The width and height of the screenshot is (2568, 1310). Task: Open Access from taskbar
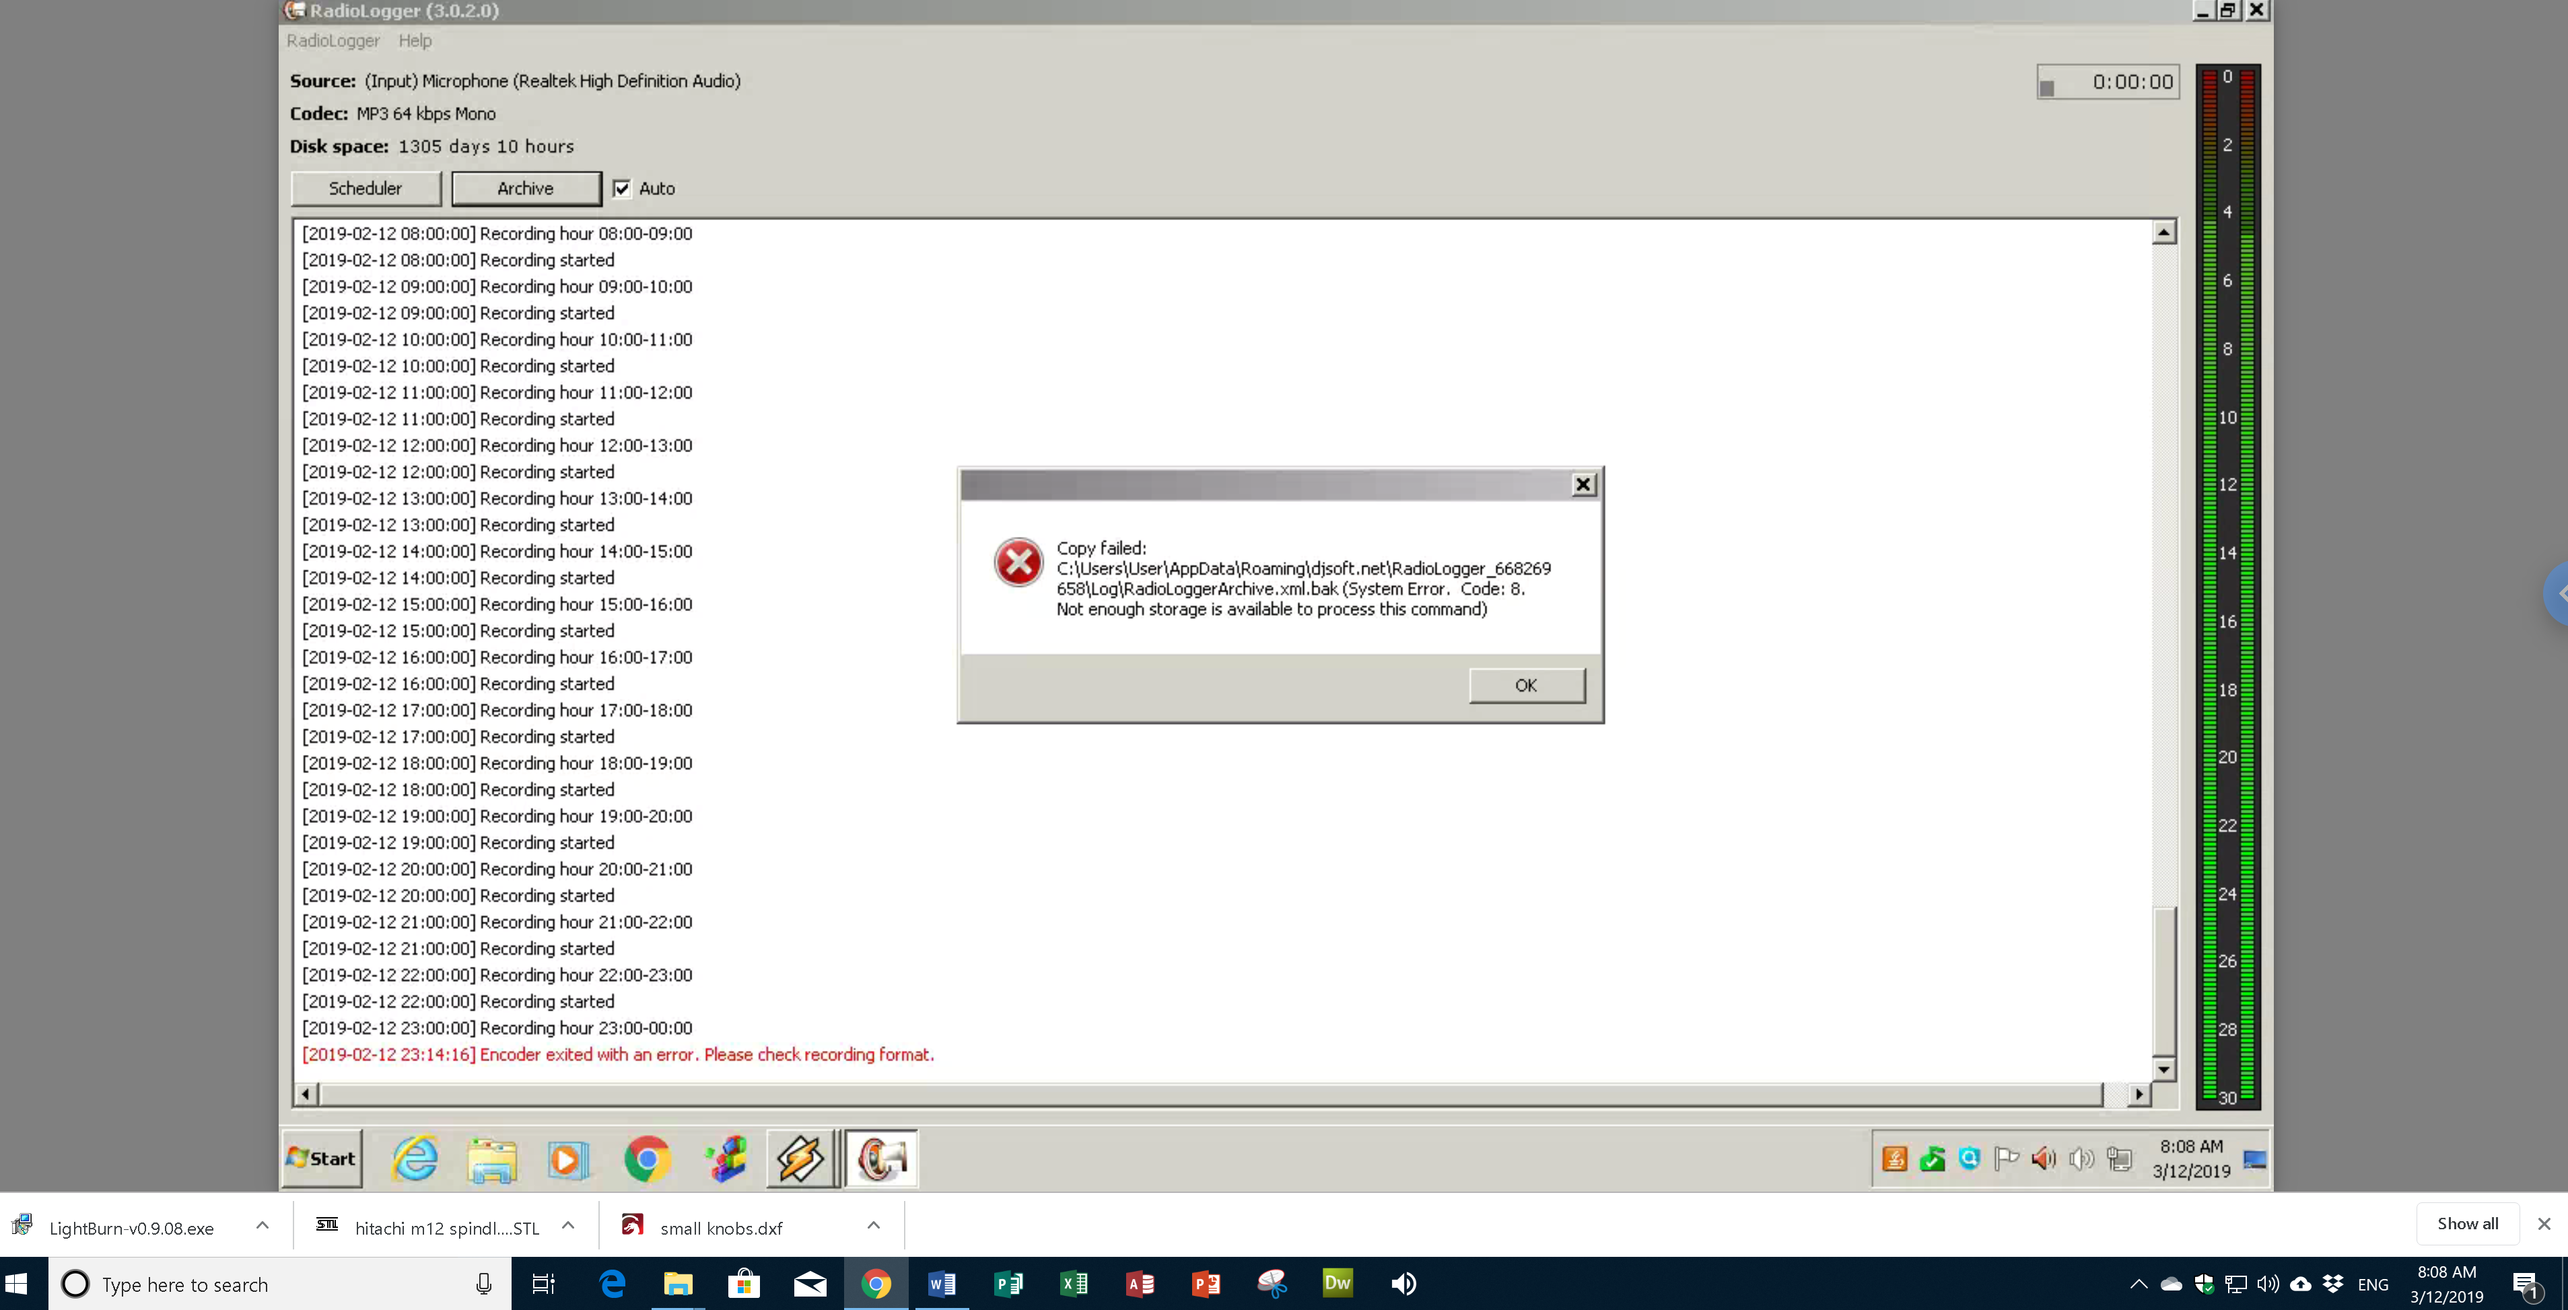[x=1140, y=1284]
